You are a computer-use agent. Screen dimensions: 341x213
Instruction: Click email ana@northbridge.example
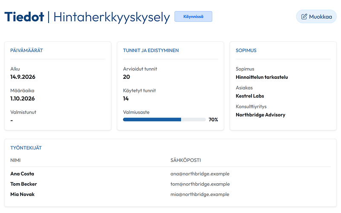click(x=200, y=174)
